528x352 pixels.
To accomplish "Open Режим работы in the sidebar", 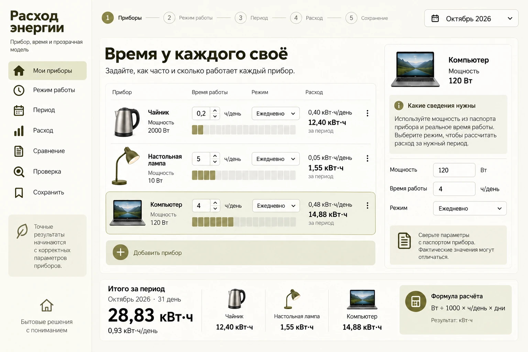I will point(47,90).
